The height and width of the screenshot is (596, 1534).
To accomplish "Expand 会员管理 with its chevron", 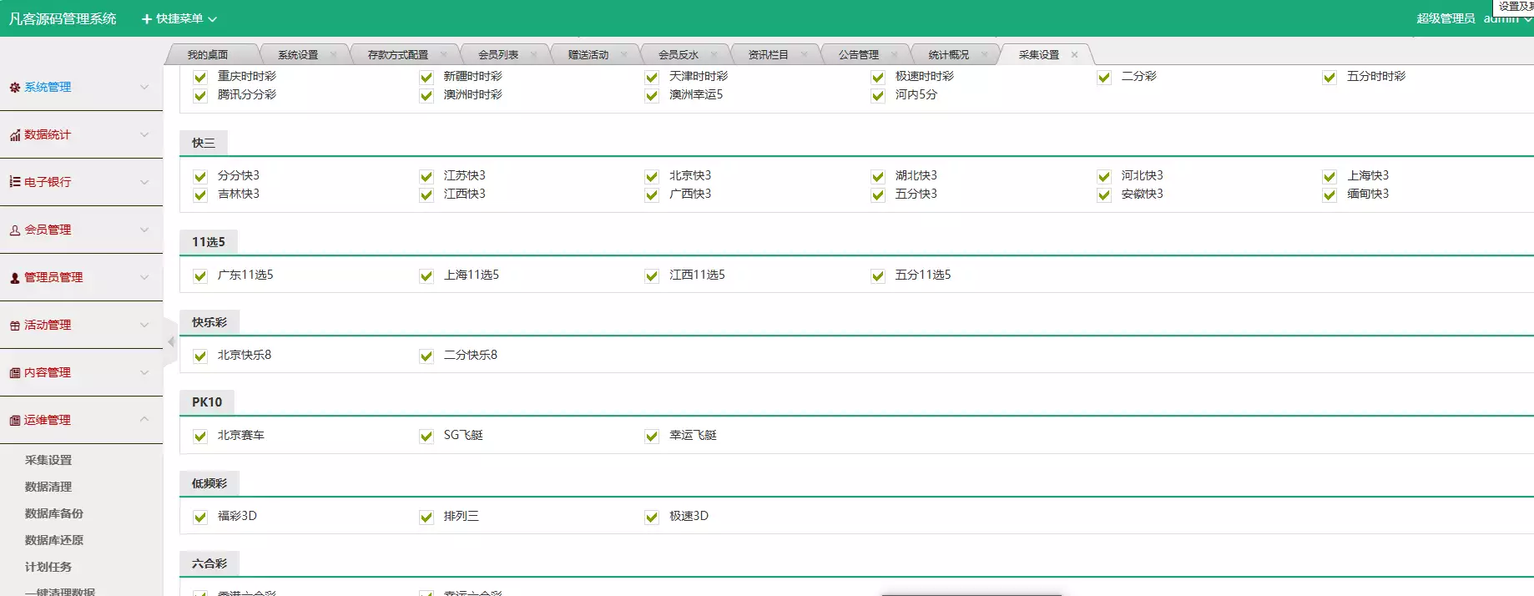I will tap(144, 230).
